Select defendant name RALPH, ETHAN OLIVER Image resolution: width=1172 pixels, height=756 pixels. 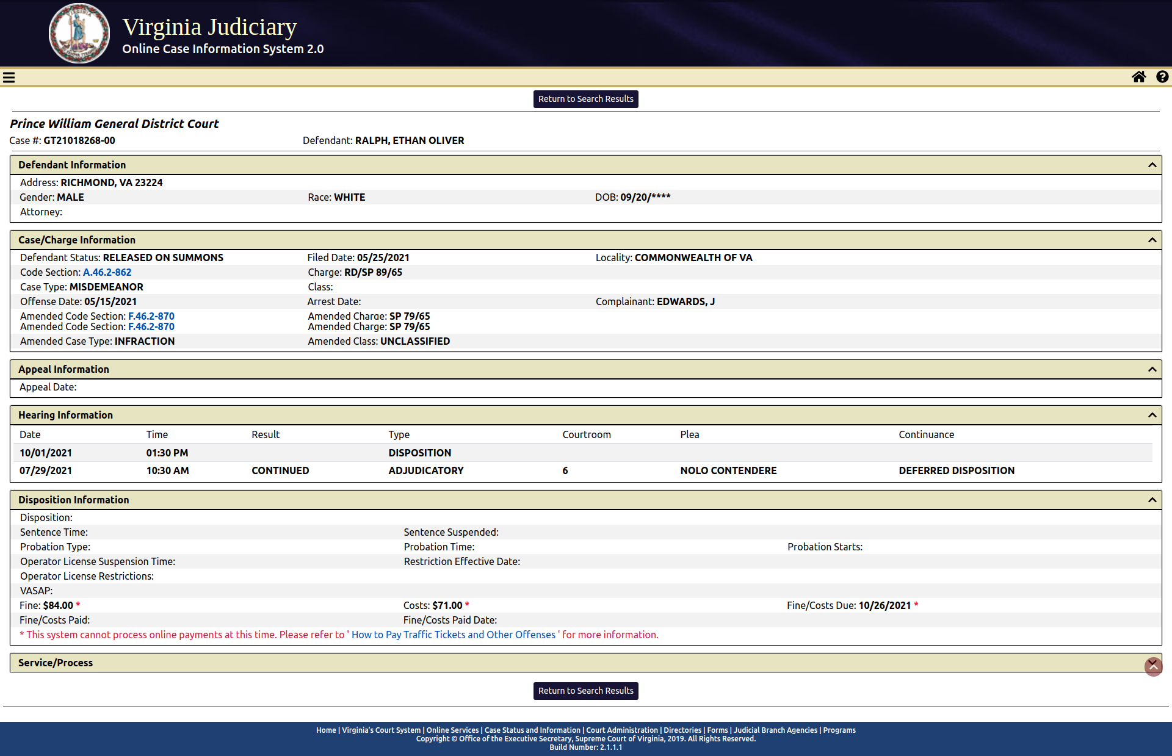tap(410, 140)
